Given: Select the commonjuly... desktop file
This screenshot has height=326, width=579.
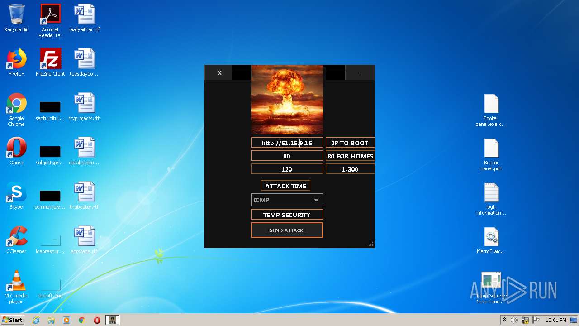Looking at the screenshot, I should pyautogui.click(x=50, y=200).
